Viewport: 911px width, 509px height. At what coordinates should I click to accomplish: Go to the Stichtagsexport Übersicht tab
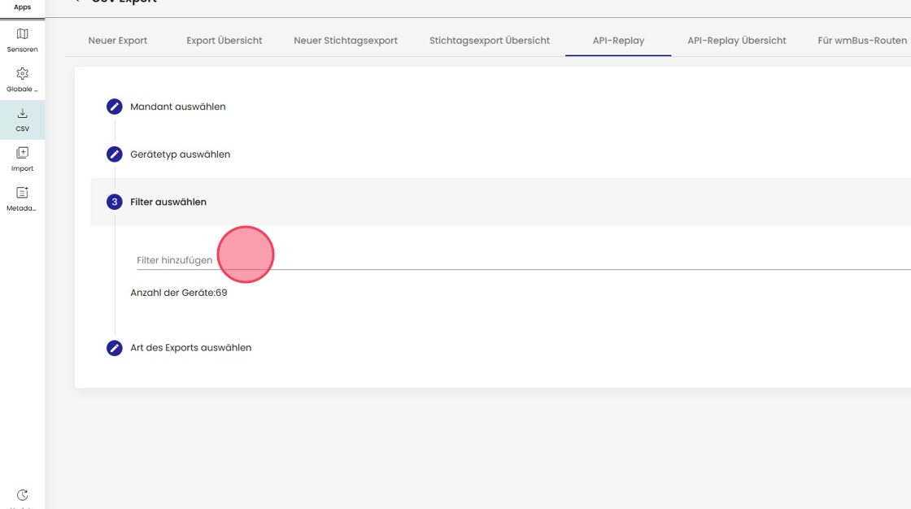pyautogui.click(x=490, y=41)
